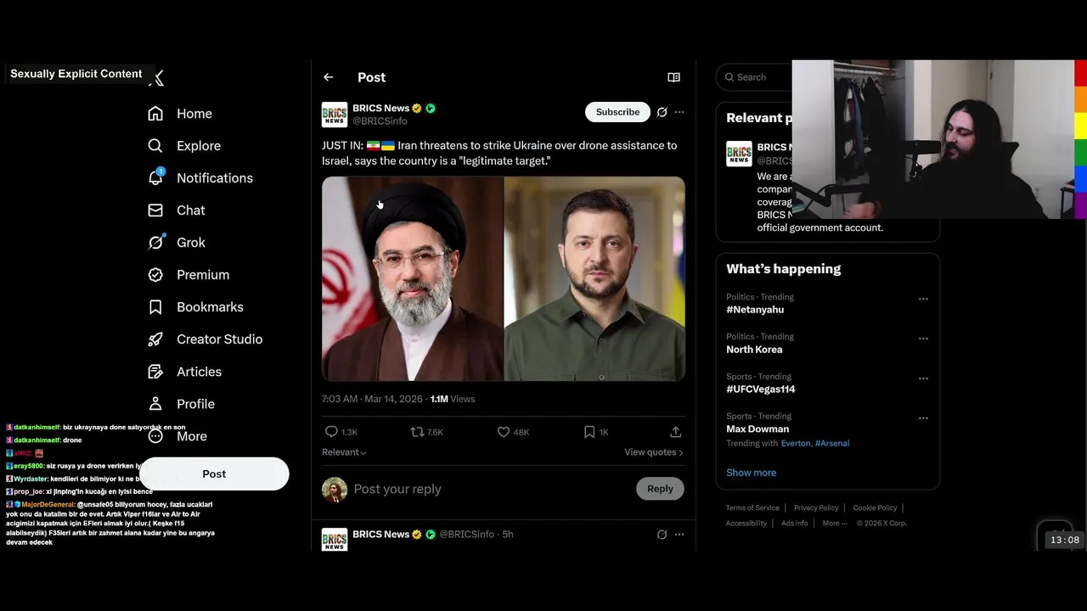This screenshot has height=611, width=1087.
Task: Bookmark the post showing 1K bookmarks
Action: (589, 432)
